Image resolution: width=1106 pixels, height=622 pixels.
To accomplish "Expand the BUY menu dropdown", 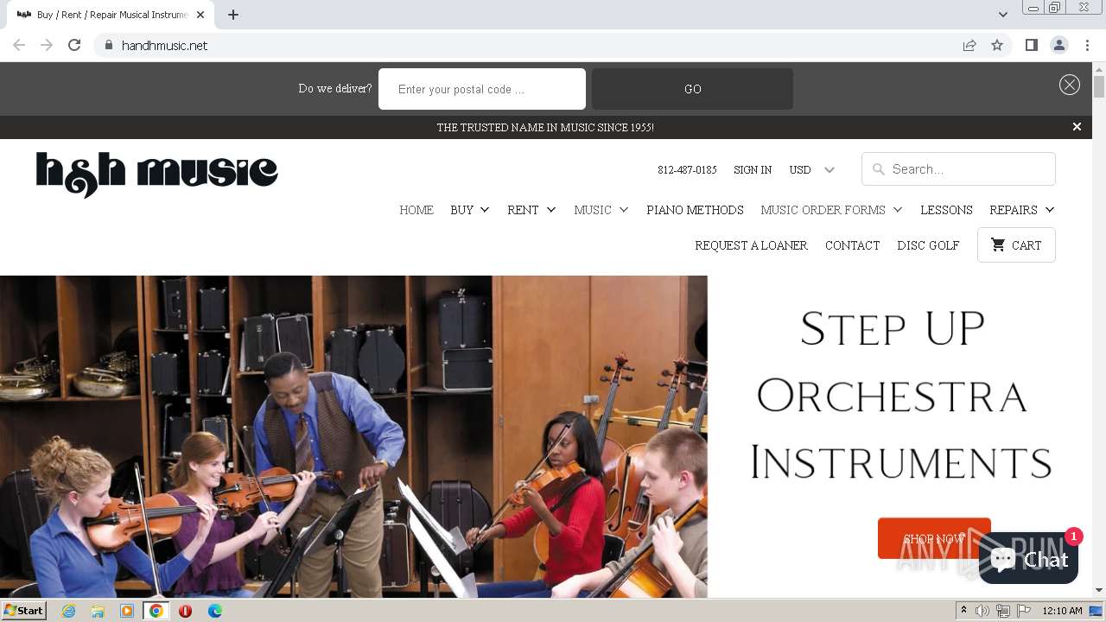I will coord(470,210).
